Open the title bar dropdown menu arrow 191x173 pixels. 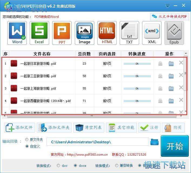point(167,6)
